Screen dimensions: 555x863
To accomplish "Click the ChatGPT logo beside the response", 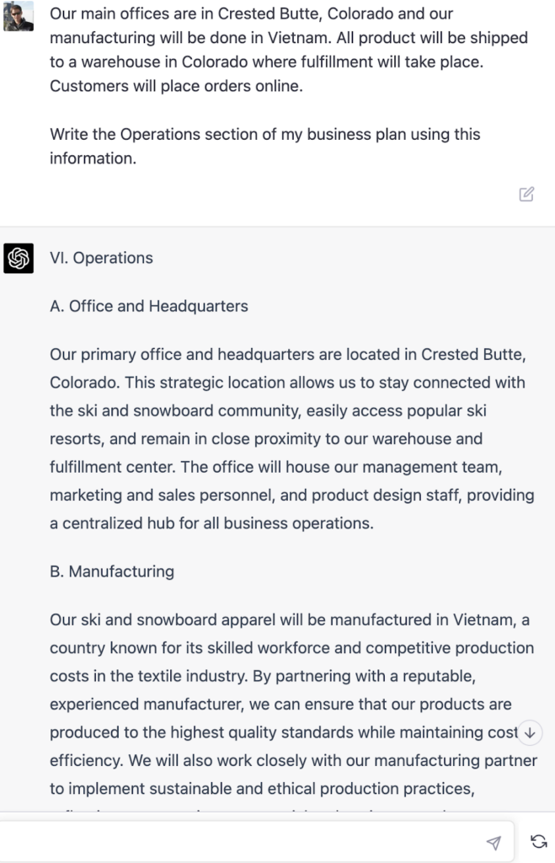I will 19,257.
